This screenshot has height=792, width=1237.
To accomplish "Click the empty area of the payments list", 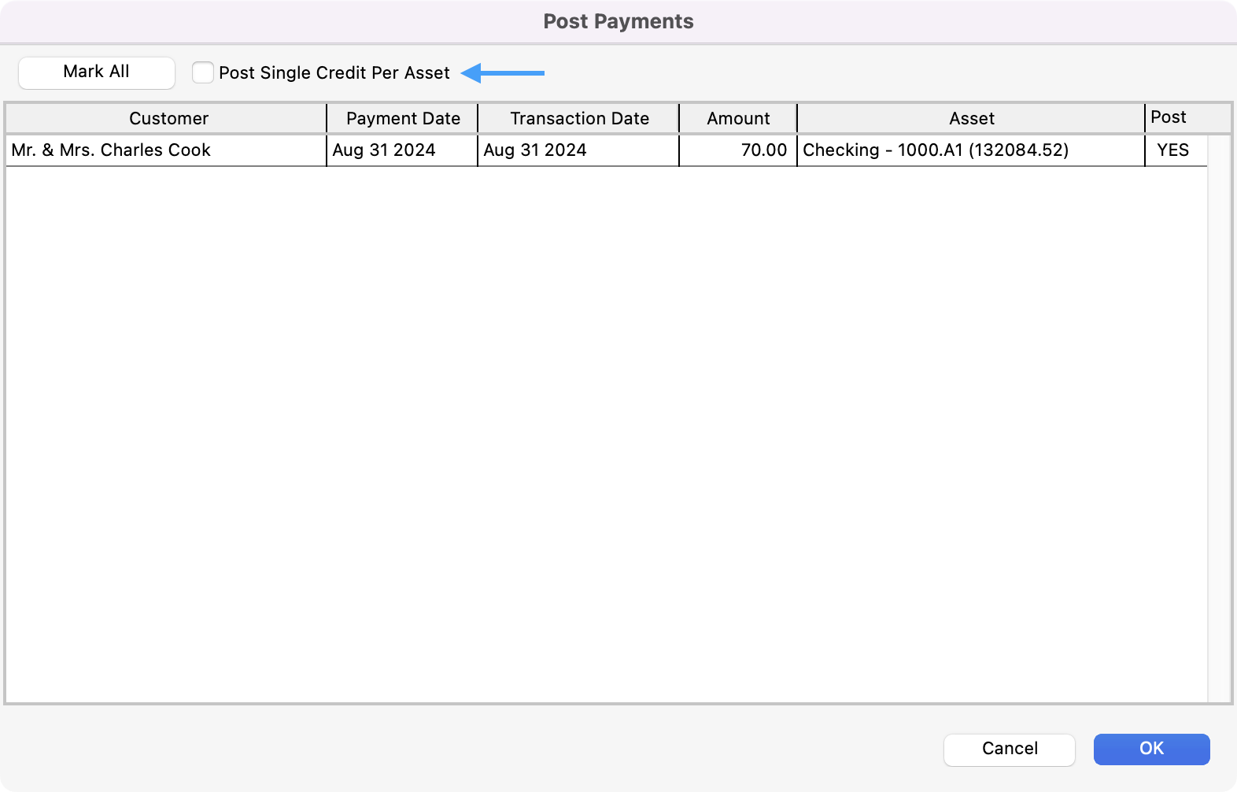I will click(606, 433).
